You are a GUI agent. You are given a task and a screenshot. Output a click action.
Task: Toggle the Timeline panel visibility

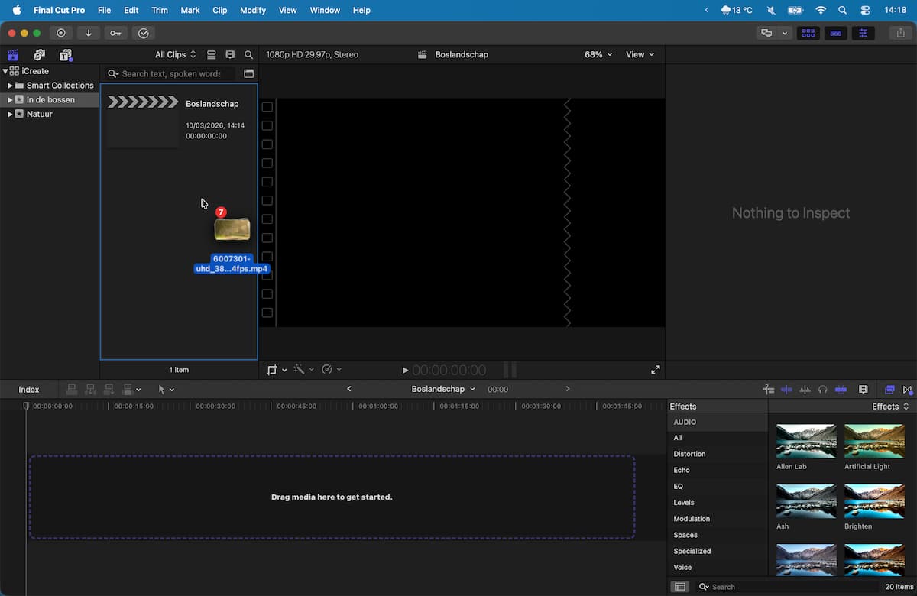[x=836, y=33]
